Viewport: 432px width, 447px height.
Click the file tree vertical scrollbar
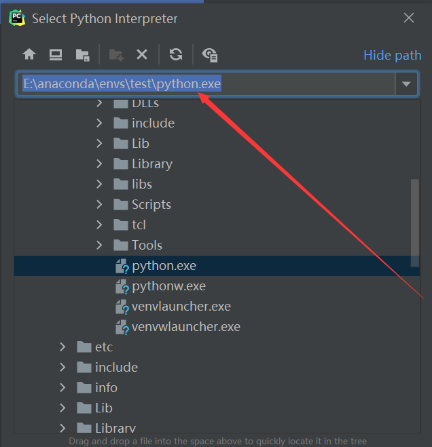tap(415, 223)
